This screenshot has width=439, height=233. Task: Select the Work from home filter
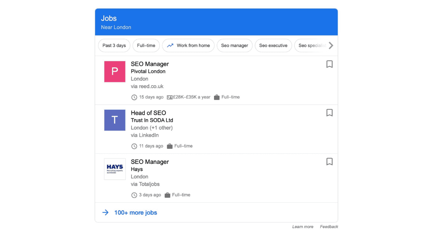click(188, 46)
